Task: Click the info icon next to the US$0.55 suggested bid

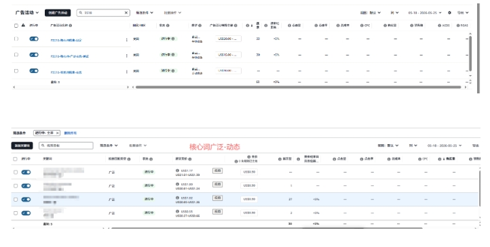Action: [x=178, y=212]
